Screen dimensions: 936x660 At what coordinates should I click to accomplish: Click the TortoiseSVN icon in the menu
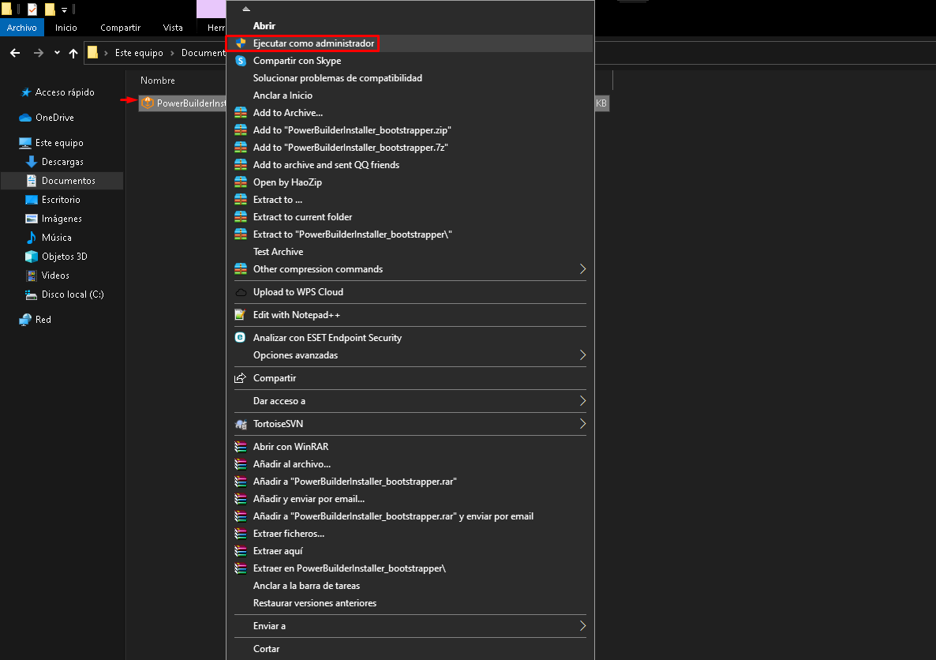(x=241, y=424)
